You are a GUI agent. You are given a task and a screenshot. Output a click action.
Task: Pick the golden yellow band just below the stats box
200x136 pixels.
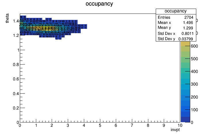pyautogui.click(x=185, y=44)
